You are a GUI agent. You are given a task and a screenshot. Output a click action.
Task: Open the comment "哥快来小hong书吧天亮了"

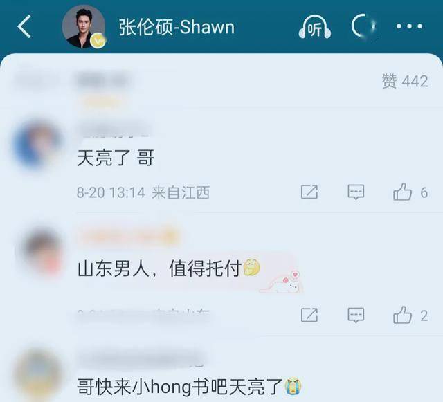tap(189, 387)
